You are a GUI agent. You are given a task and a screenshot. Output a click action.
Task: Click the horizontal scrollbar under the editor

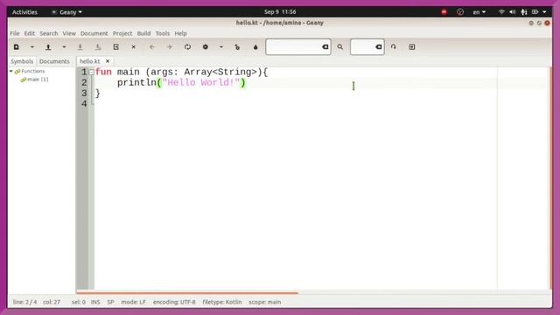point(187,292)
